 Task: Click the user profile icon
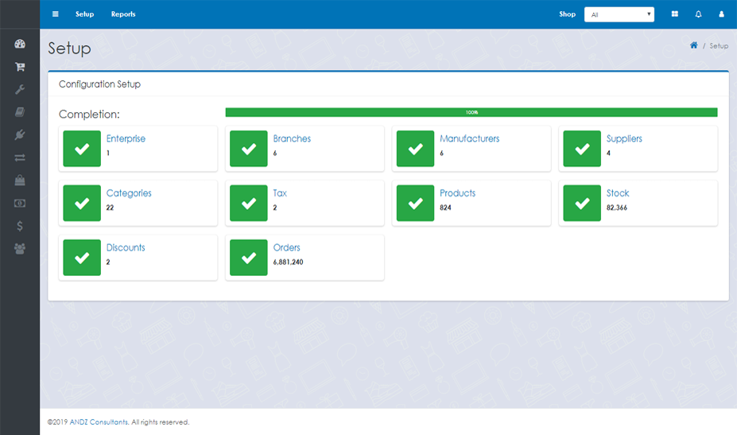[721, 14]
